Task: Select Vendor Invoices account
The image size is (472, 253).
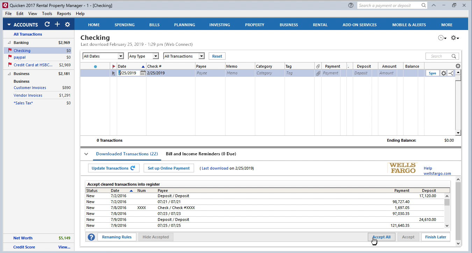Action: pyautogui.click(x=28, y=95)
